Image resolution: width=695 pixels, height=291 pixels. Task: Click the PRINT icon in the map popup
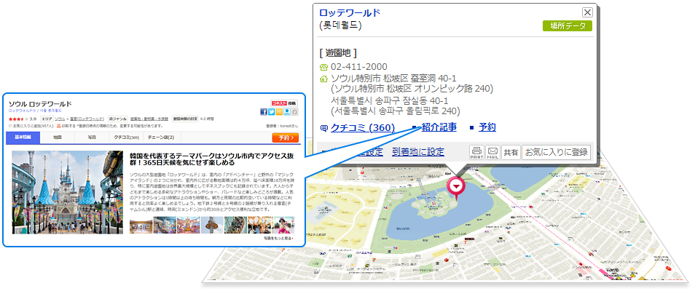[x=476, y=152]
